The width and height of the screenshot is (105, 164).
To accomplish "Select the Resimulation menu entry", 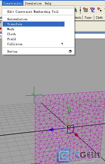I will (x=34, y=19).
